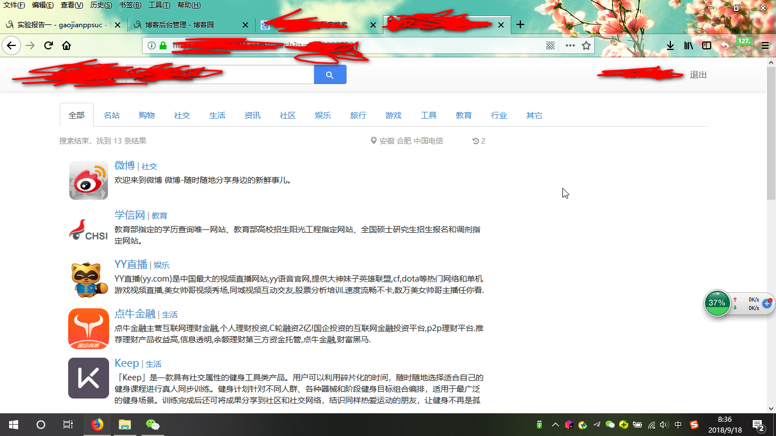The height and width of the screenshot is (436, 776).
Task: Select the 购物 category tab
Action: 147,115
